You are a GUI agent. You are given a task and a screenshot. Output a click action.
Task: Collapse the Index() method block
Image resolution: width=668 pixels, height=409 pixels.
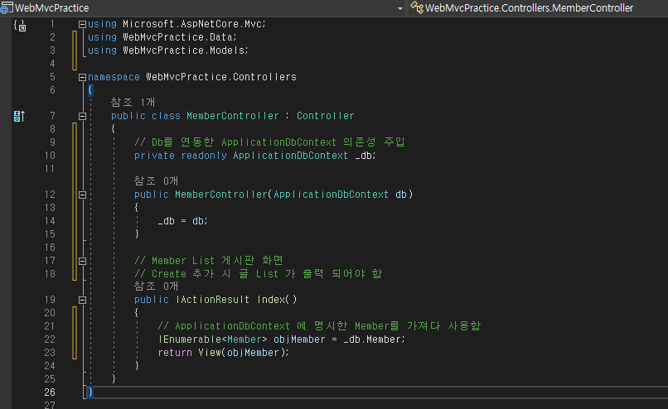tap(82, 300)
